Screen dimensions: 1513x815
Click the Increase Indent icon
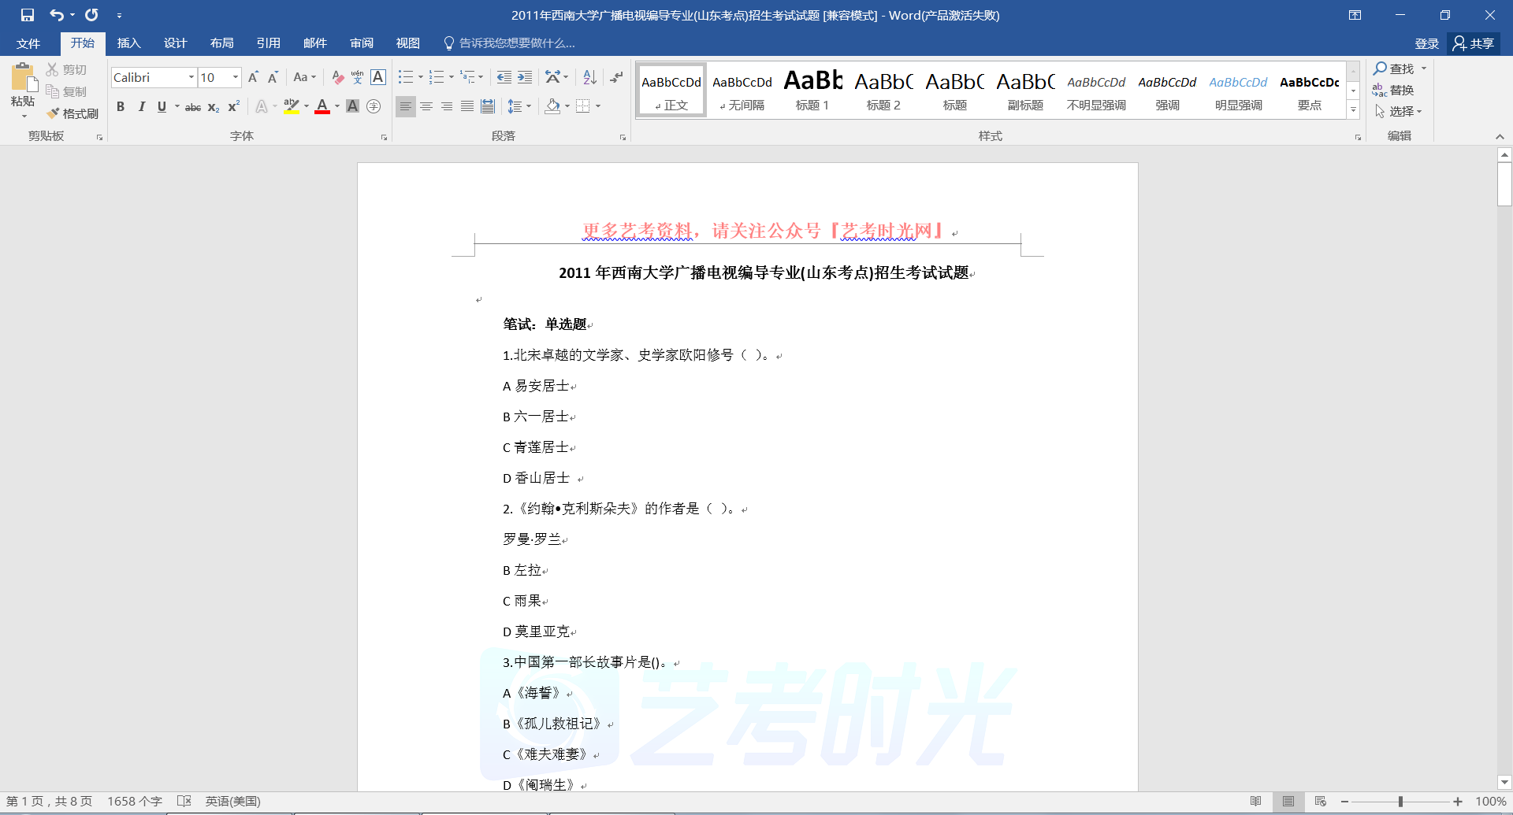tap(525, 77)
